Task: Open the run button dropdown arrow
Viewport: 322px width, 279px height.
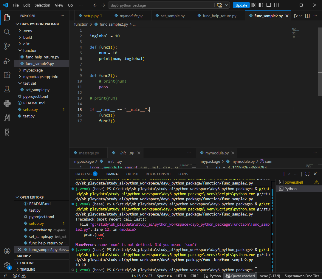Action: pyautogui.click(x=301, y=16)
